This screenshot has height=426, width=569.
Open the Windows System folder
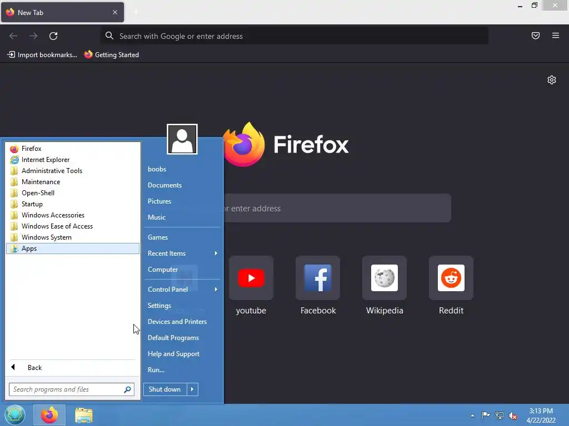pos(73,237)
